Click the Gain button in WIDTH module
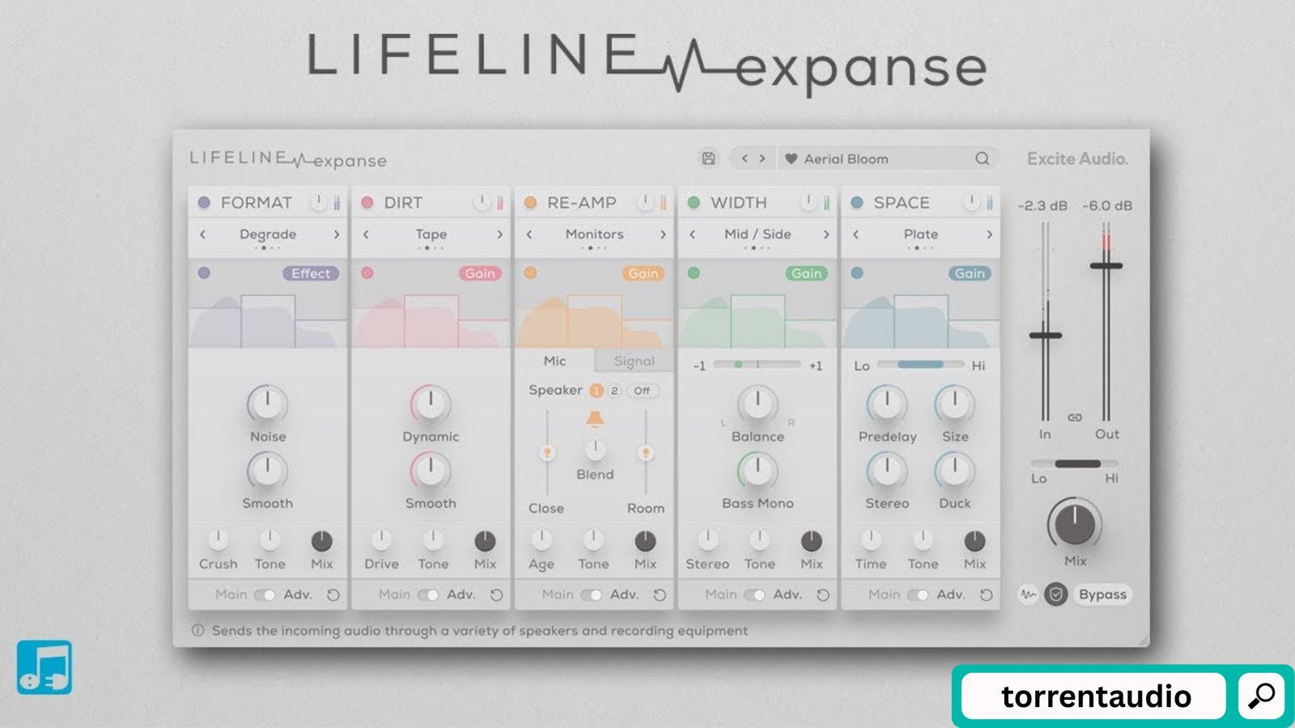 [806, 273]
